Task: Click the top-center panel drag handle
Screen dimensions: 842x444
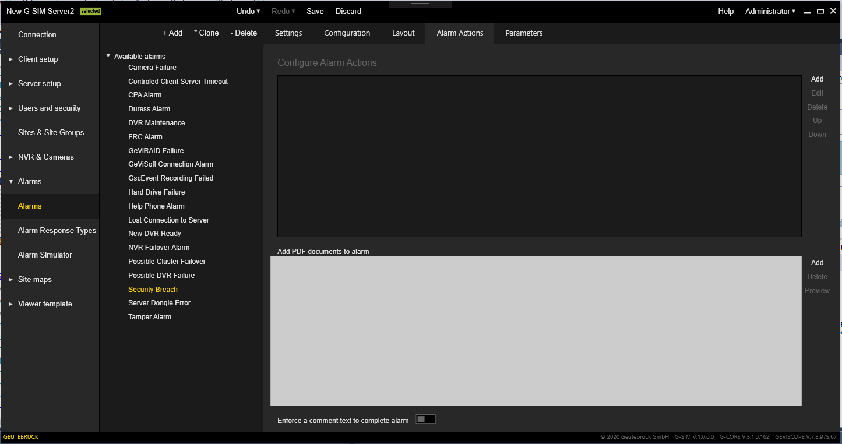Action: point(421,4)
